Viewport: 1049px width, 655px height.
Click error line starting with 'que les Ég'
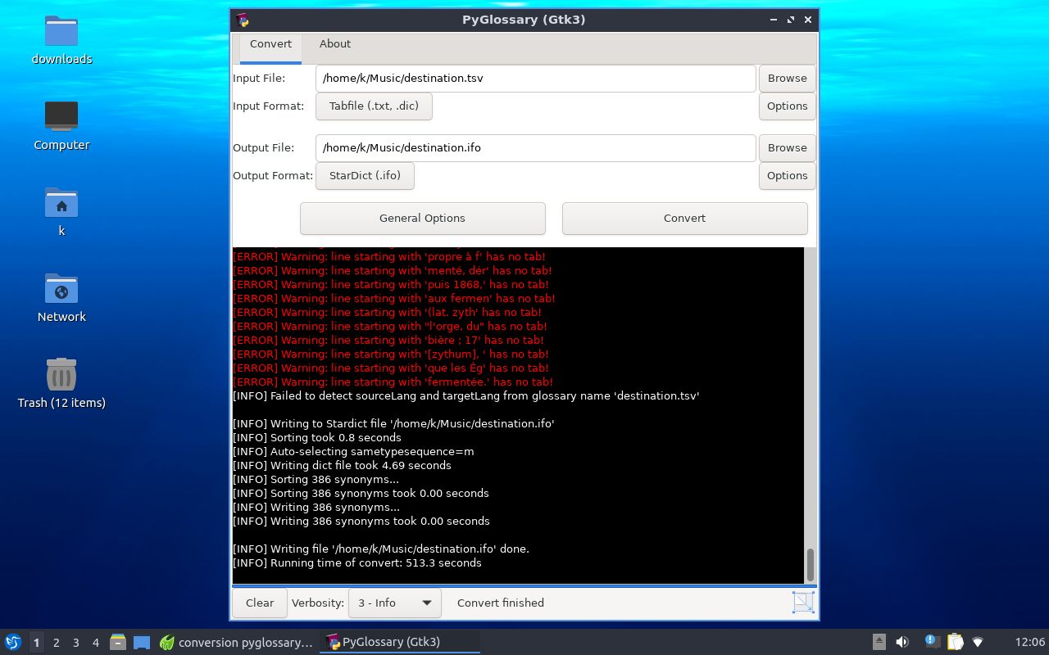[391, 368]
